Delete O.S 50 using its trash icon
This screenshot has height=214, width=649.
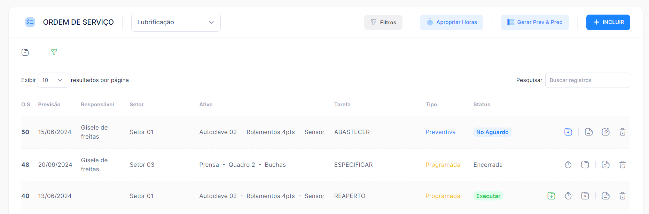(x=623, y=132)
